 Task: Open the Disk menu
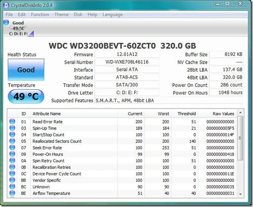click(x=78, y=14)
